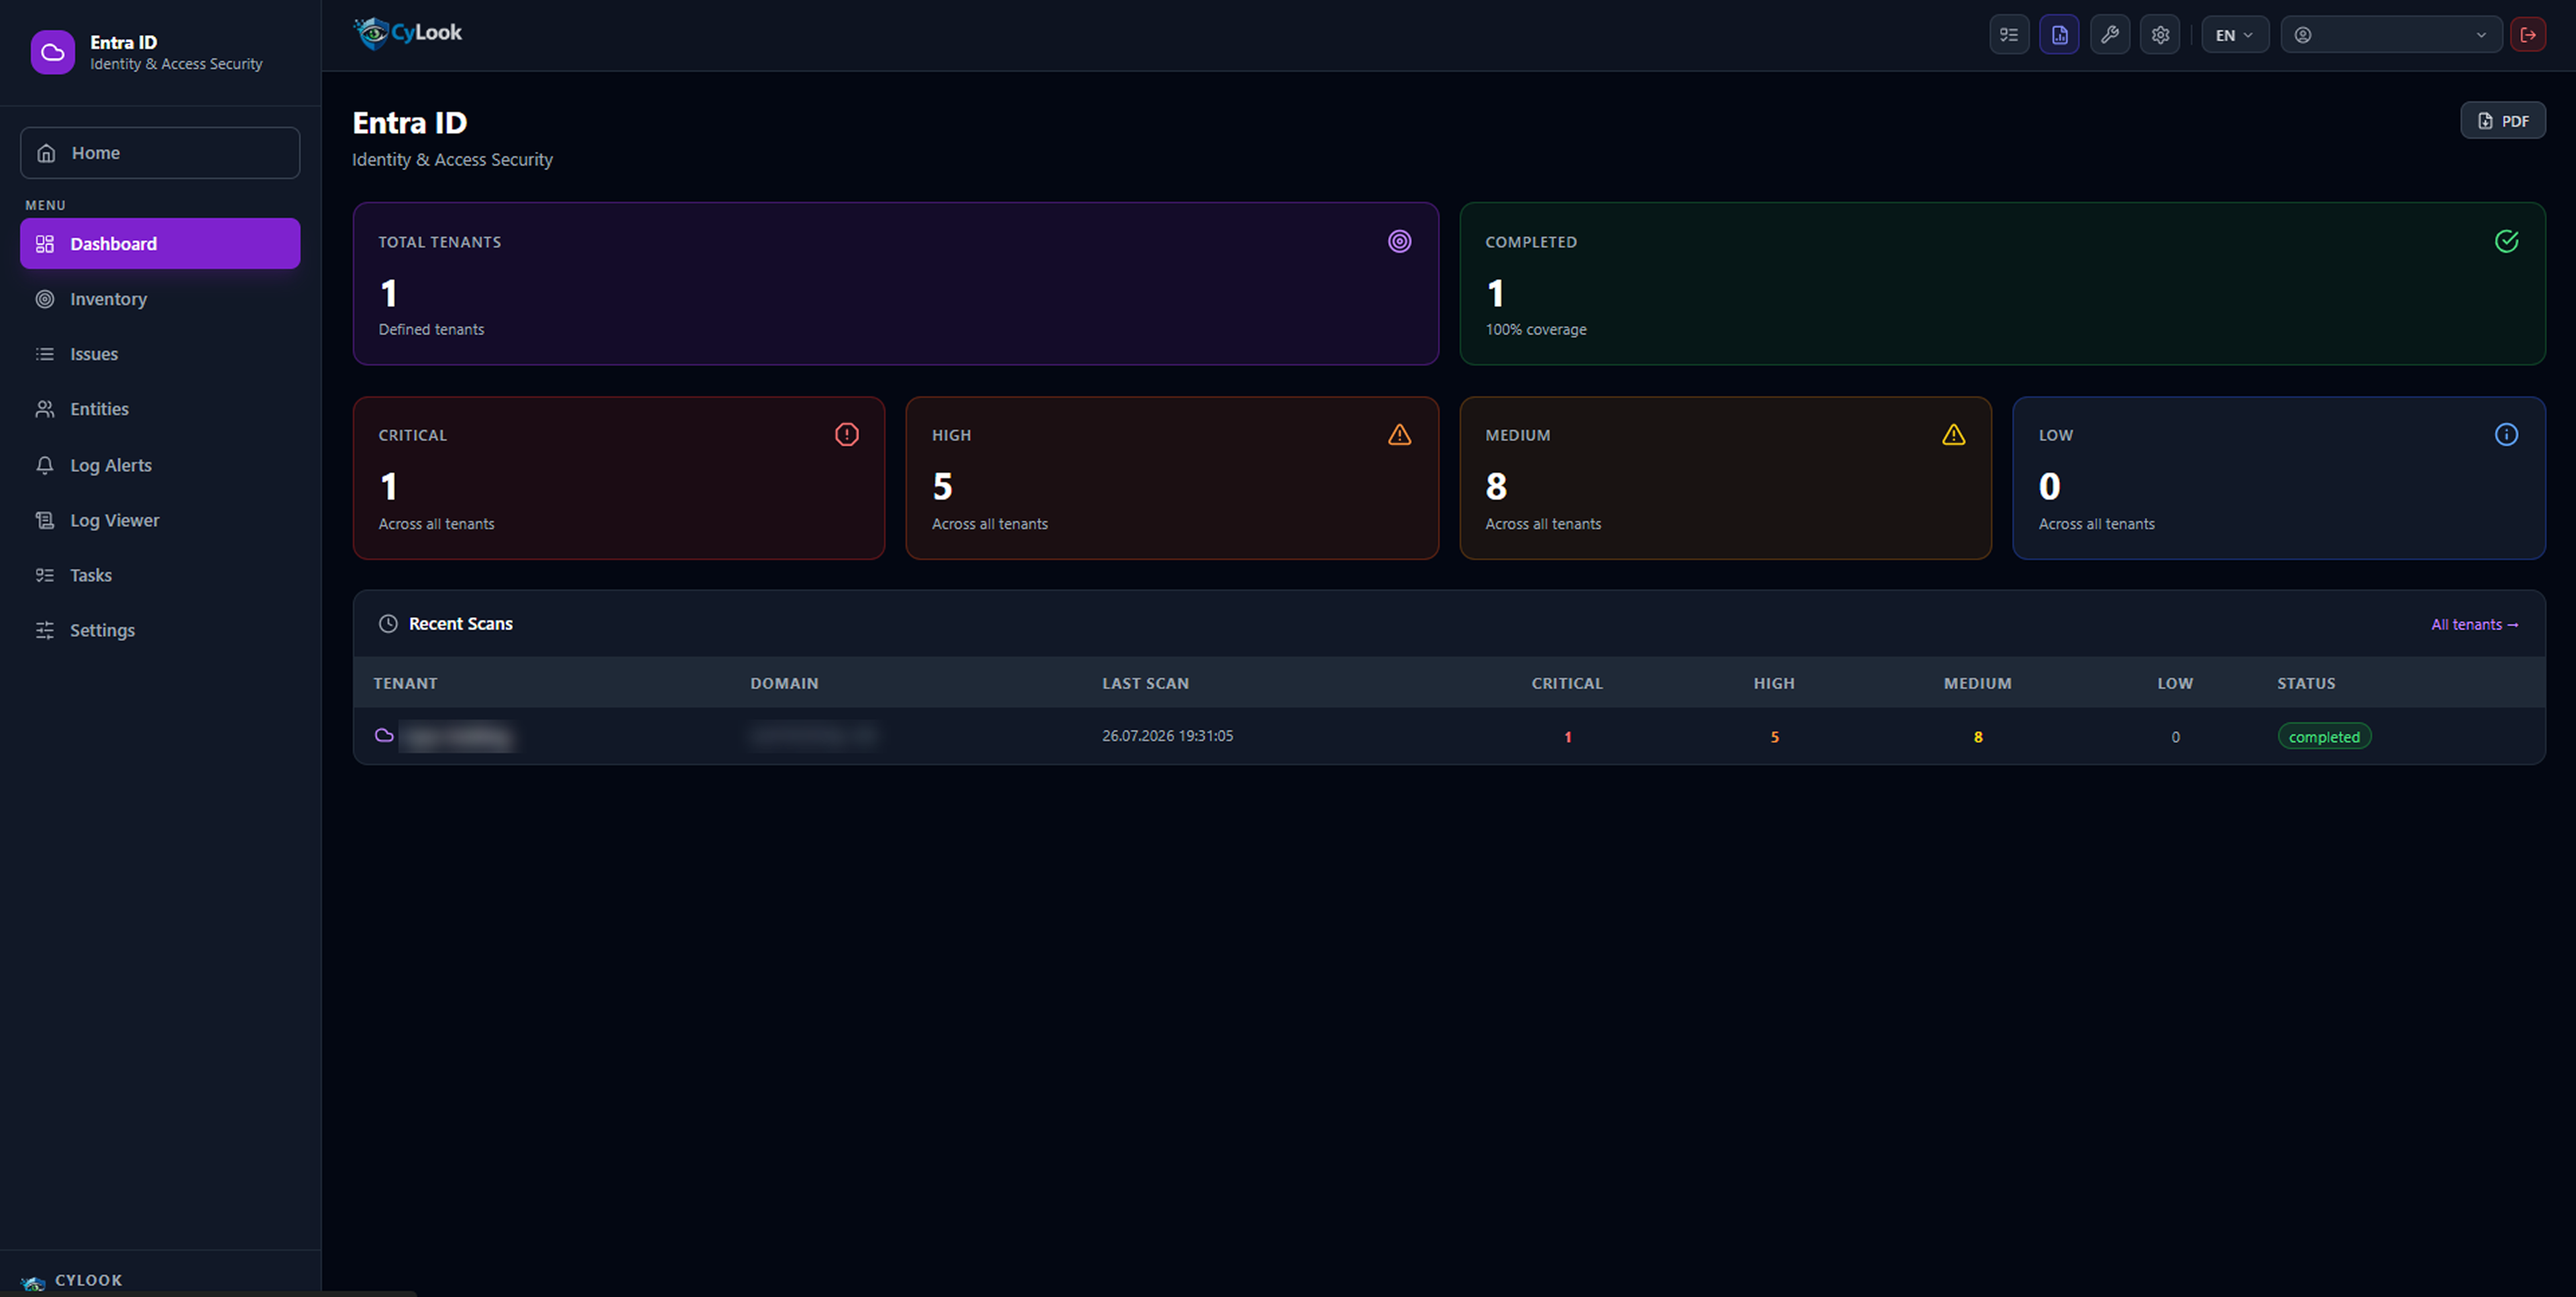The image size is (2576, 1297).
Task: Click clock icon beside Recent Scans
Action: tap(388, 624)
